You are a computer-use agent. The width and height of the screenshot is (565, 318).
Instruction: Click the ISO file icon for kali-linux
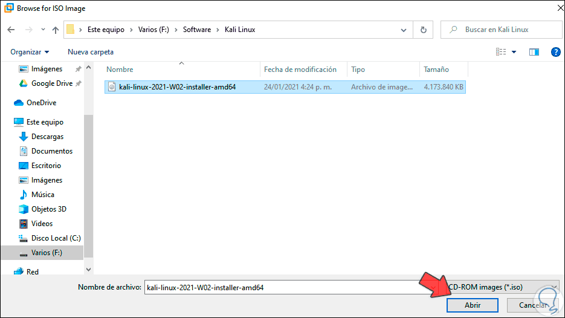(x=112, y=87)
